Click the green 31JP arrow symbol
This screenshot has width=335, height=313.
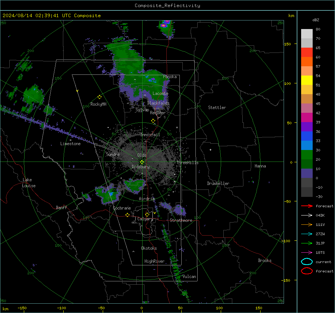[307, 243]
